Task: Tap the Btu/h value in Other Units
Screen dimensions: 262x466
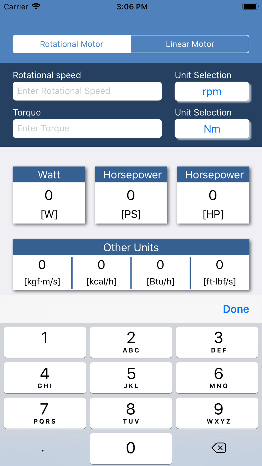Action: pos(160,272)
